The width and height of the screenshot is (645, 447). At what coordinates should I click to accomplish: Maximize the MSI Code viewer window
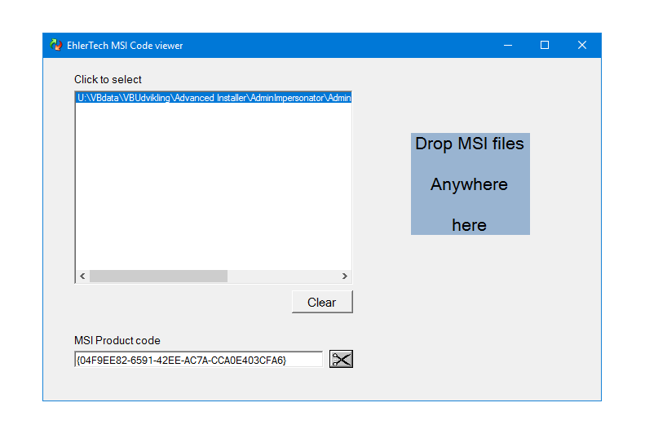pos(545,46)
